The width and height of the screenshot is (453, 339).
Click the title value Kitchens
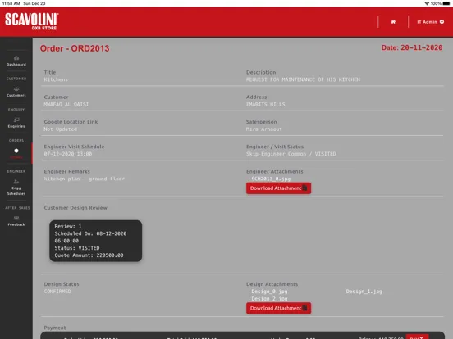(56, 79)
